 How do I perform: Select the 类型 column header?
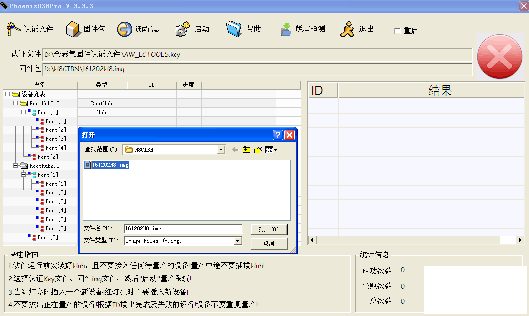(102, 84)
